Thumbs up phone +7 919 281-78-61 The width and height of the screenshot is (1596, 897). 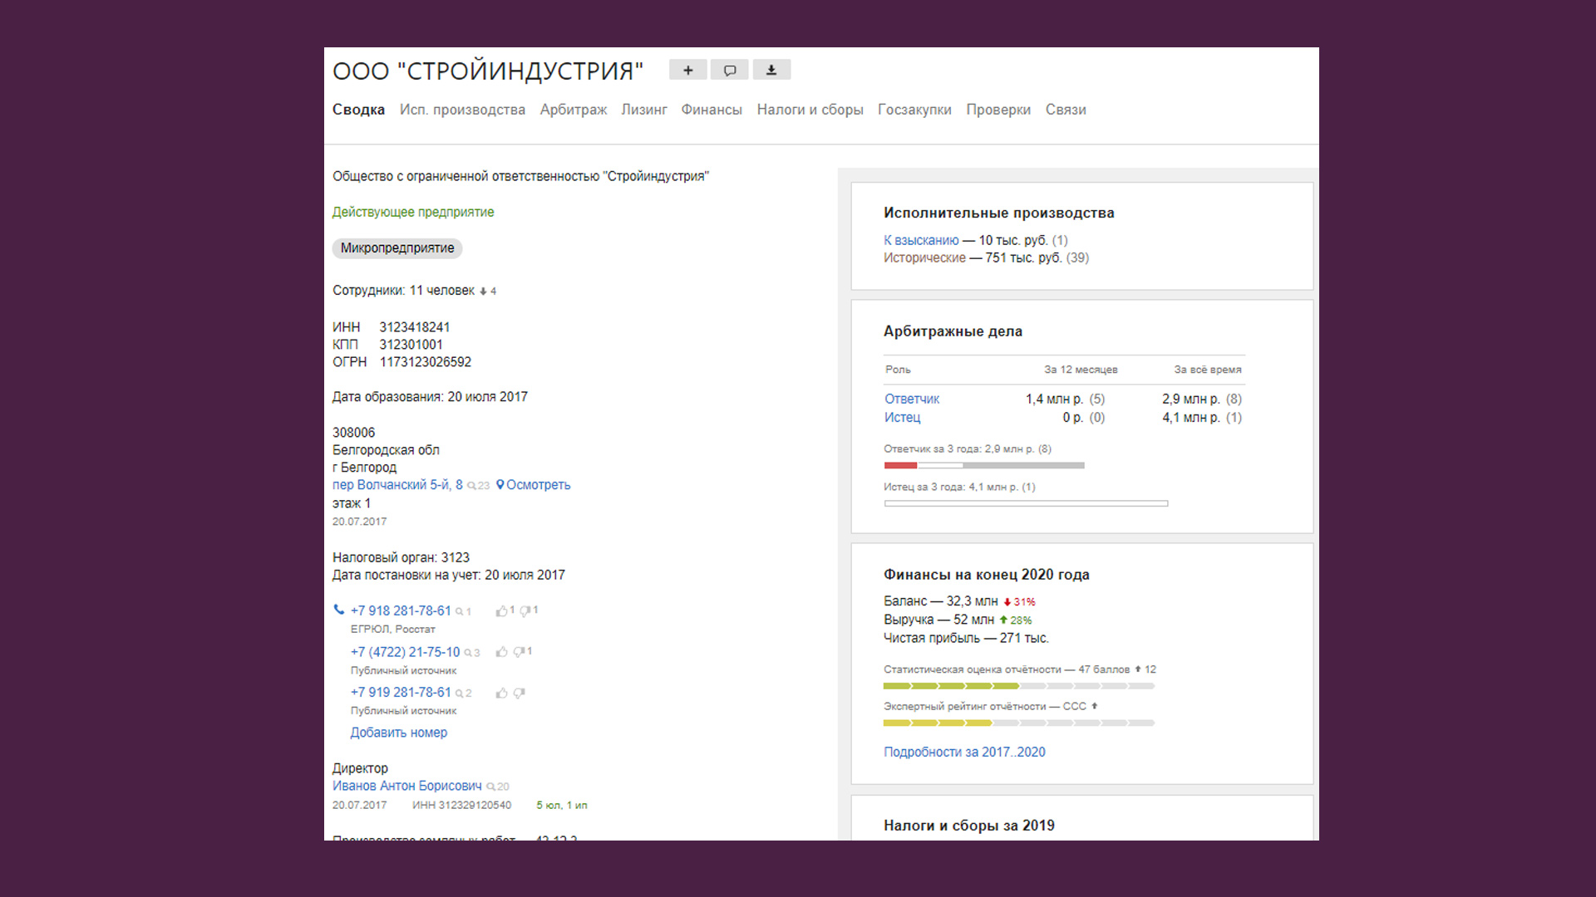pos(501,693)
